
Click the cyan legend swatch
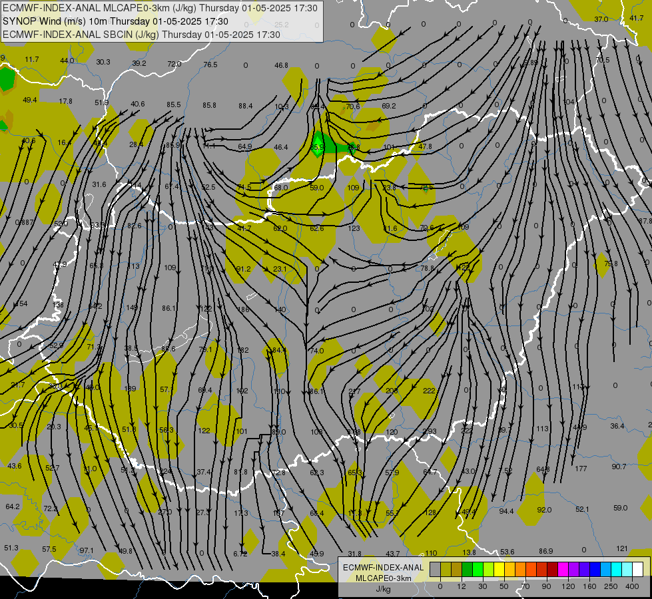(616, 570)
